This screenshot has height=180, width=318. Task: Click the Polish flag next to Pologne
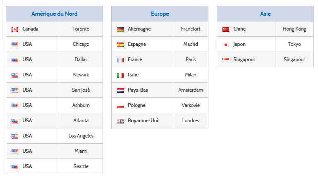[120, 106]
